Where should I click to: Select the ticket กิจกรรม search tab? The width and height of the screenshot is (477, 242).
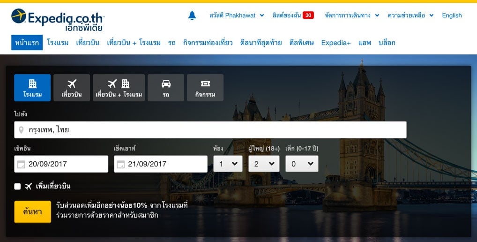[x=205, y=88]
